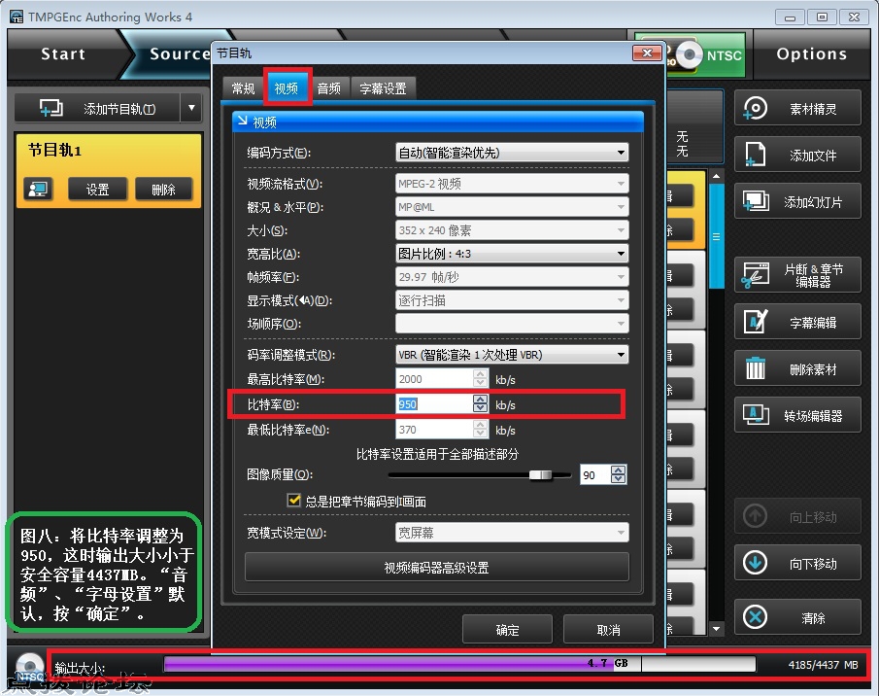Click the 添加幻灯片 slideshow icon
This screenshot has width=879, height=696.
tap(756, 201)
